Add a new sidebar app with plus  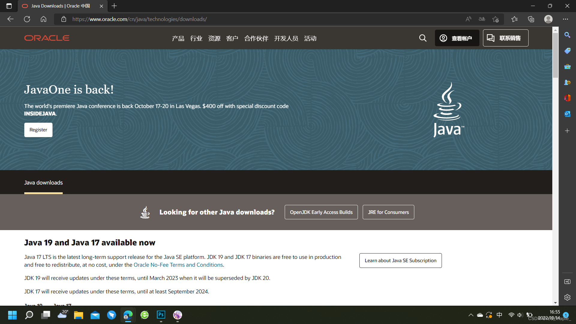pyautogui.click(x=567, y=131)
